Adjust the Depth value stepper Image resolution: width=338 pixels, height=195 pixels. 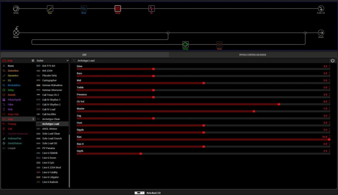coord(329,151)
